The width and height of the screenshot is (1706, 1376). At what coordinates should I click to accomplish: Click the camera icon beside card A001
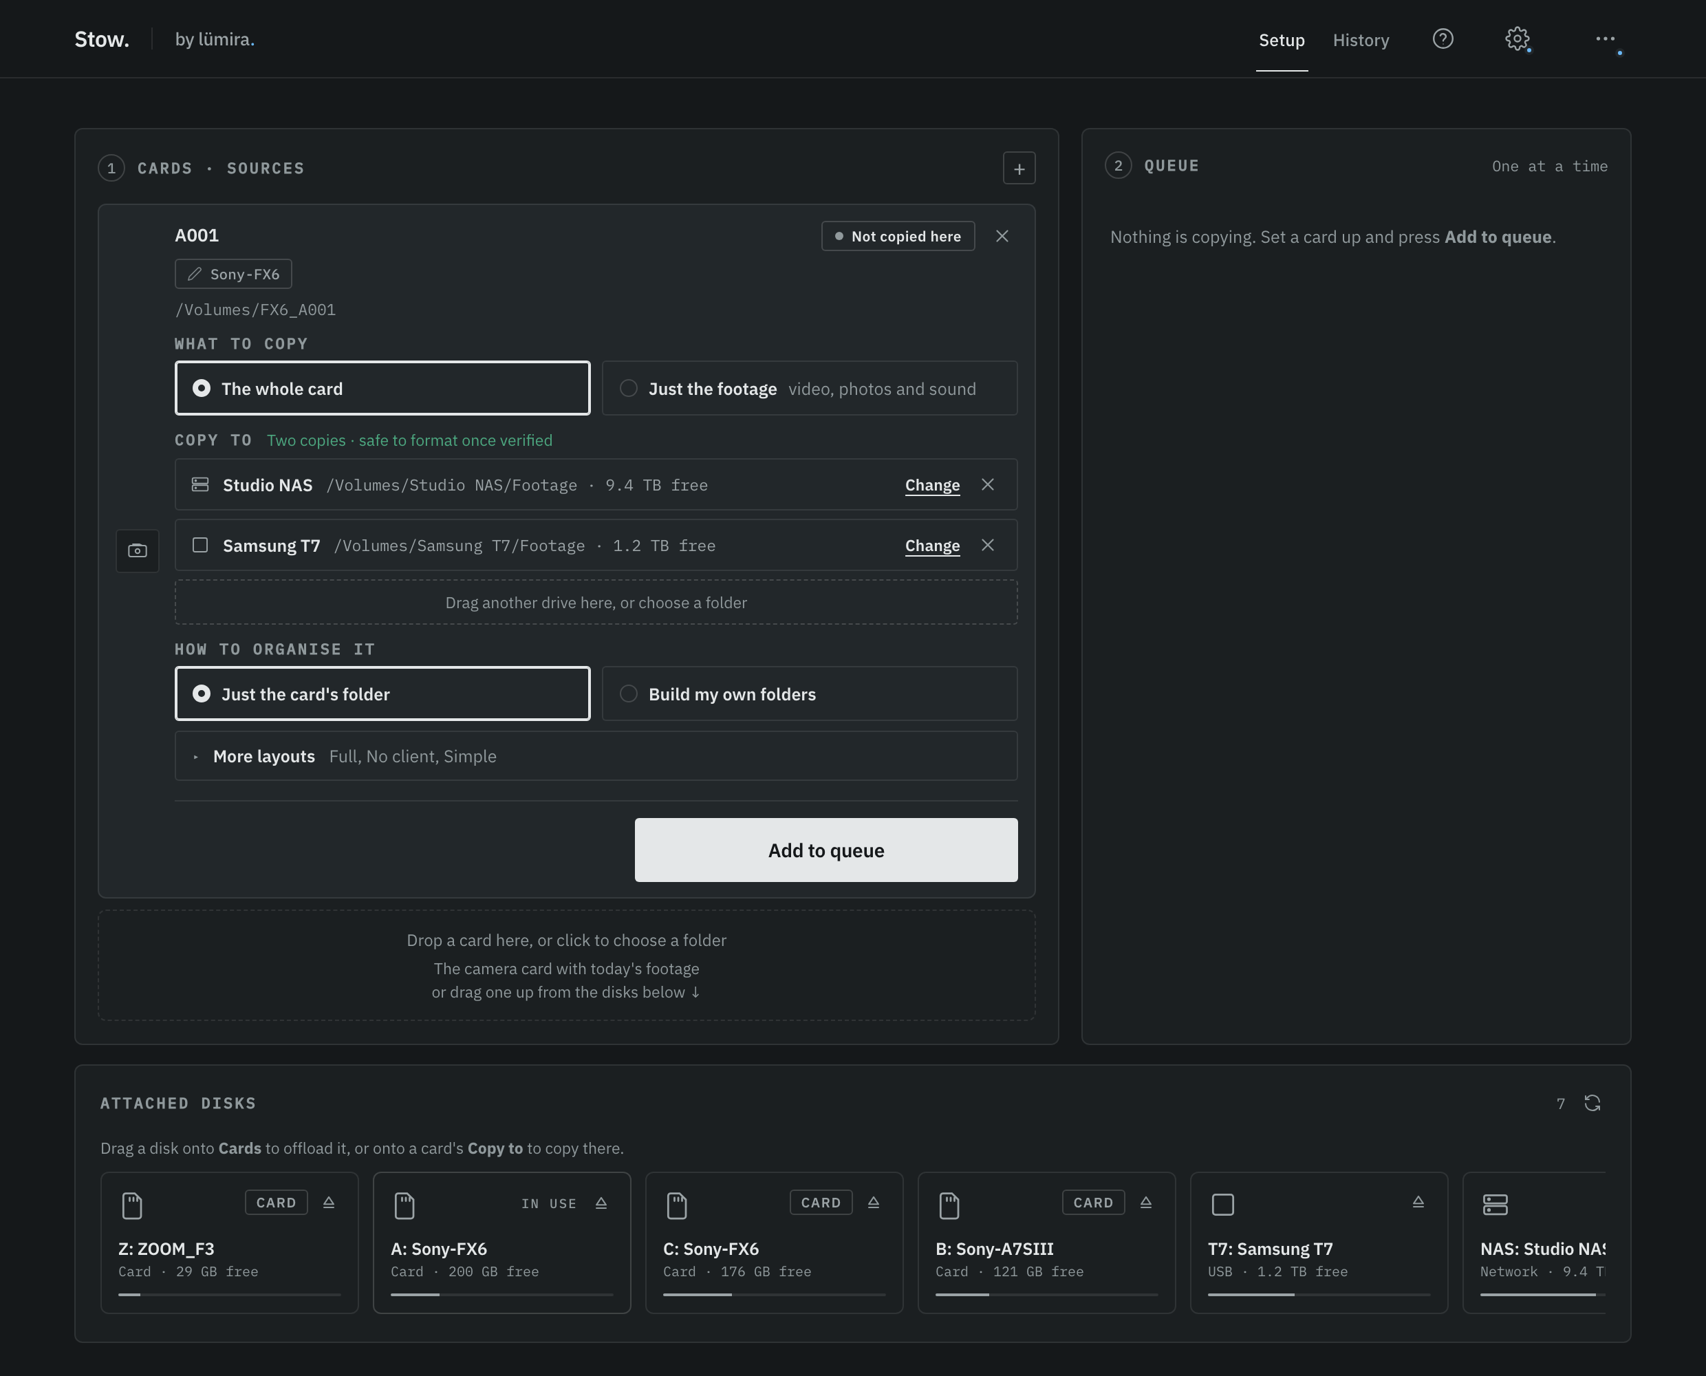(x=138, y=551)
